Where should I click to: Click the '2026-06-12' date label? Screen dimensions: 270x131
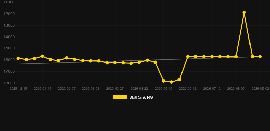pos(188,89)
